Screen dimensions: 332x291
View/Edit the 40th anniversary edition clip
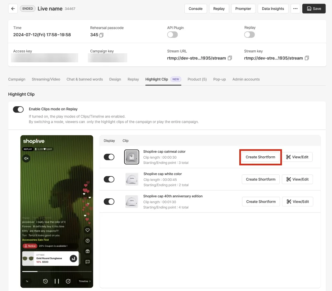click(x=298, y=202)
